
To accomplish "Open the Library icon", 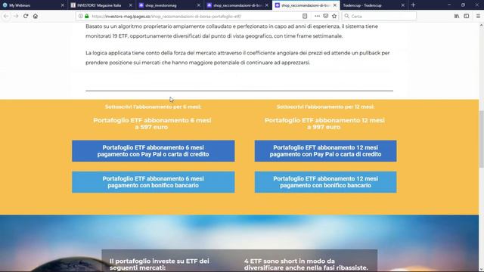I will click(457, 16).
